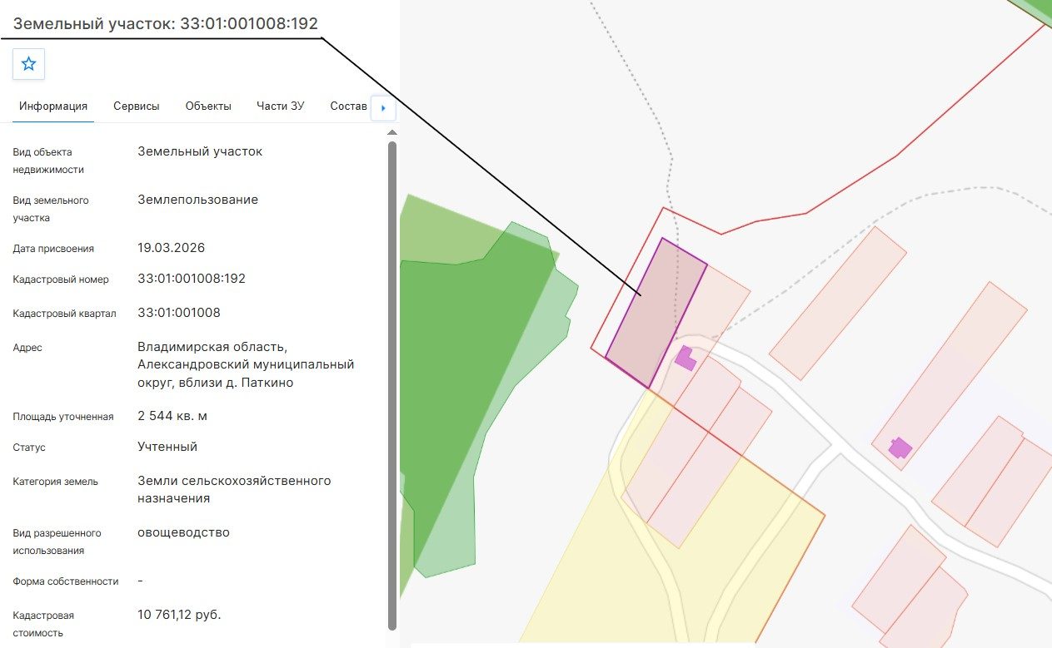Select the 'Землепользование' value
The image size is (1052, 648).
[x=198, y=200]
